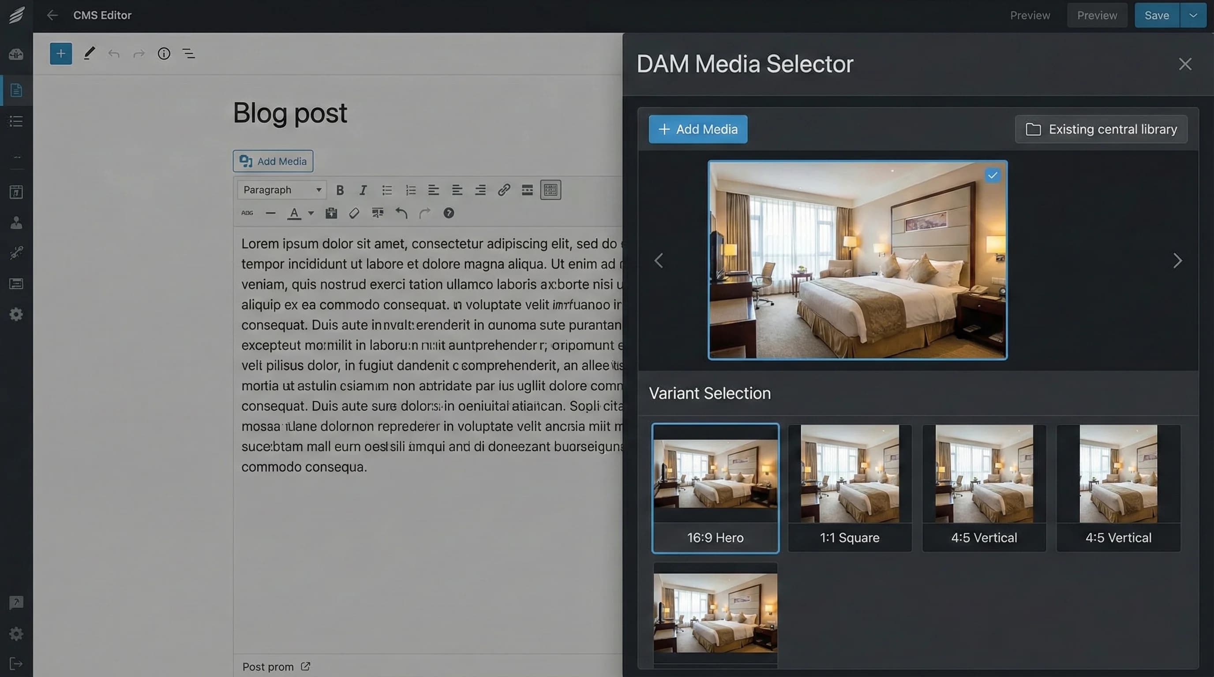
Task: Select the 1:1 Square variant thumbnail
Action: 850,488
